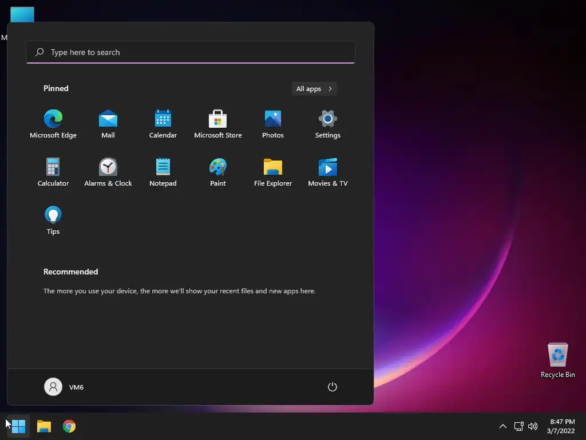Expand hidden system tray icons chevron

(x=503, y=426)
